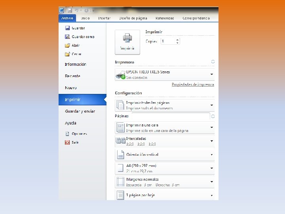Click the Páginas input field
Image resolution: width=285 pixels, height=214 pixels.
pos(171,116)
